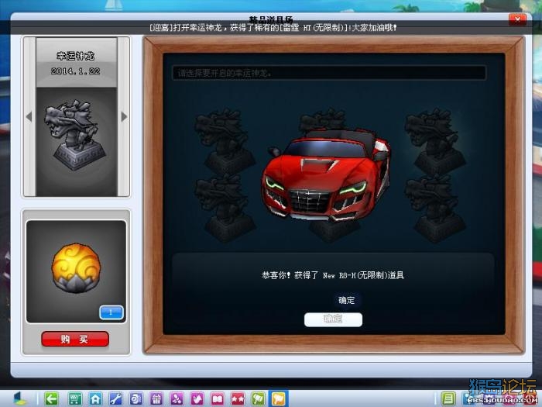542x407 pixels.
Task: Show the next dragon with the right arrow
Action: tap(124, 117)
